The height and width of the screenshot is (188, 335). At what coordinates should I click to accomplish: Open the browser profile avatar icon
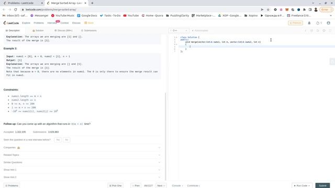316,9
